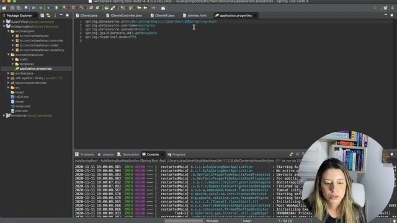Click the Relaunch (green circular arrow) toolbar icon
The height and width of the screenshot is (223, 397).
(97, 8)
